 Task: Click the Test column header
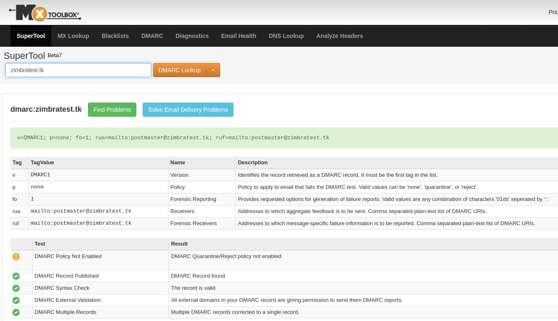pos(40,244)
